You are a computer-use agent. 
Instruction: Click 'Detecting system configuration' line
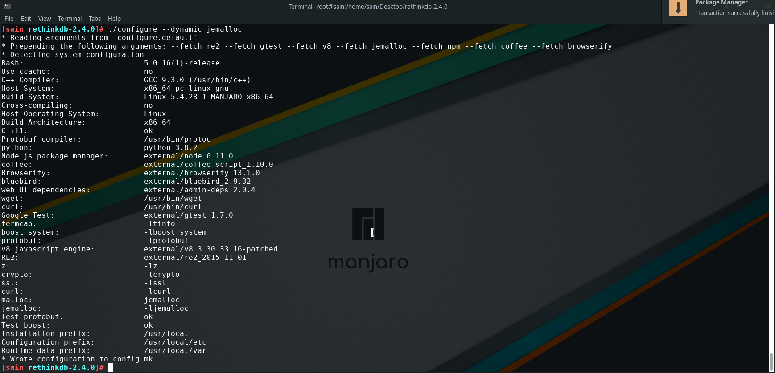(x=72, y=55)
